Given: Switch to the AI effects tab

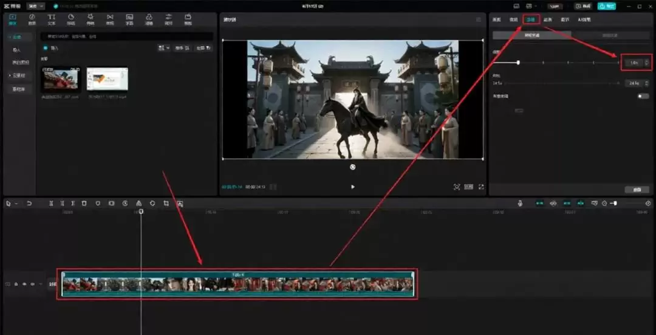Looking at the screenshot, I should pos(584,19).
